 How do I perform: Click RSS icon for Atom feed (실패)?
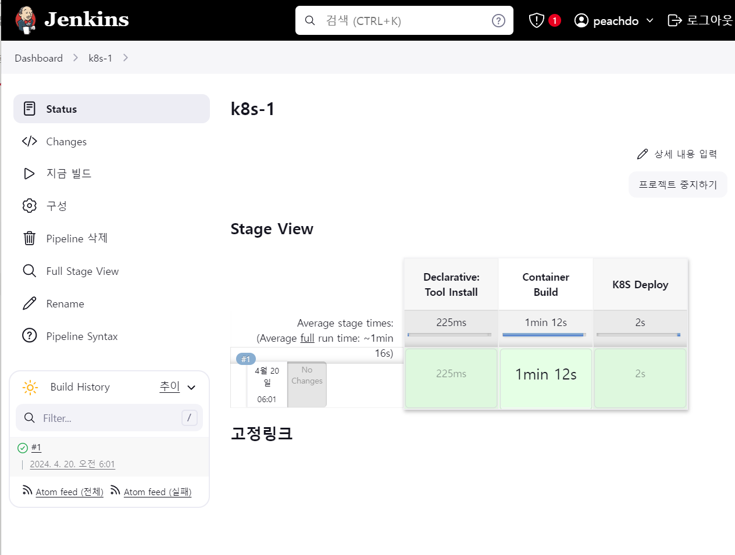tap(115, 490)
